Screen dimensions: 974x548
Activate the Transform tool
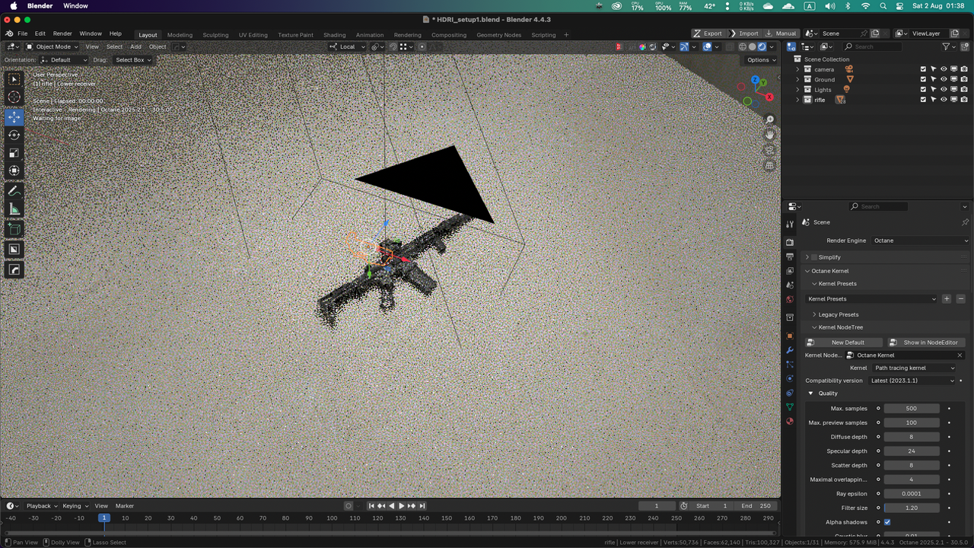[14, 170]
